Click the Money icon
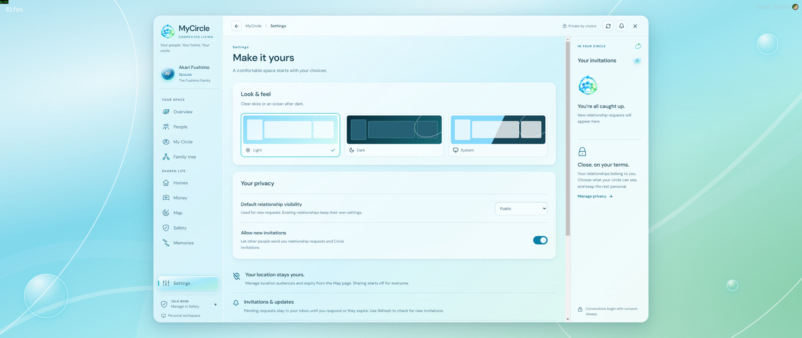Viewport: 802px width, 338px height. 166,198
